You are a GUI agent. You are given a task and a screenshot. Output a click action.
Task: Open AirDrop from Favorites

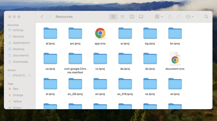tap(18, 30)
